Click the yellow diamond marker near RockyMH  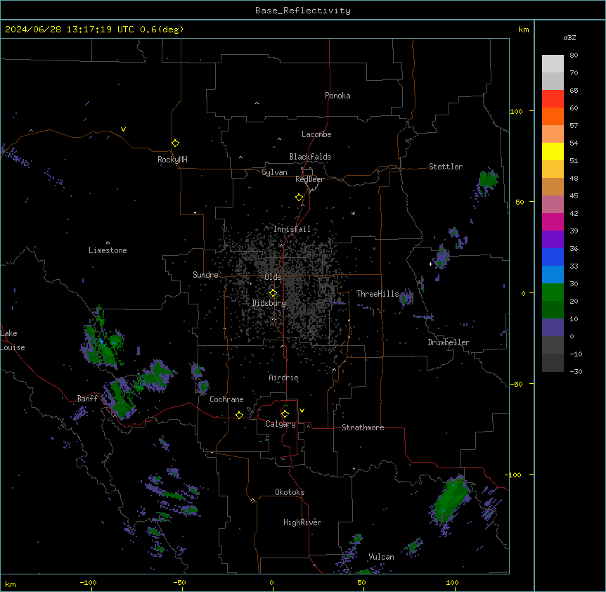[x=175, y=143]
